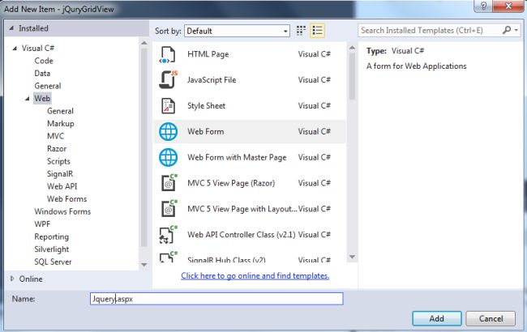
Task: Open the help question mark button
Action: pos(483,6)
